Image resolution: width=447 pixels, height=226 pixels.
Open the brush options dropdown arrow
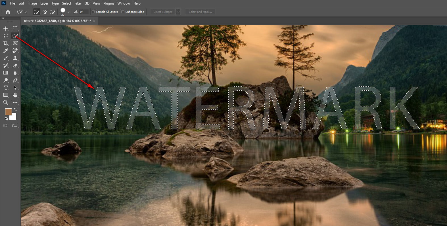tap(69, 12)
